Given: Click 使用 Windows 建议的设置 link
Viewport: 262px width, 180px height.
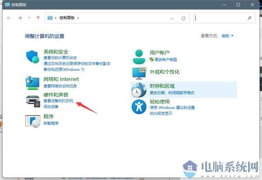Looking at the screenshot, I should (x=172, y=108).
